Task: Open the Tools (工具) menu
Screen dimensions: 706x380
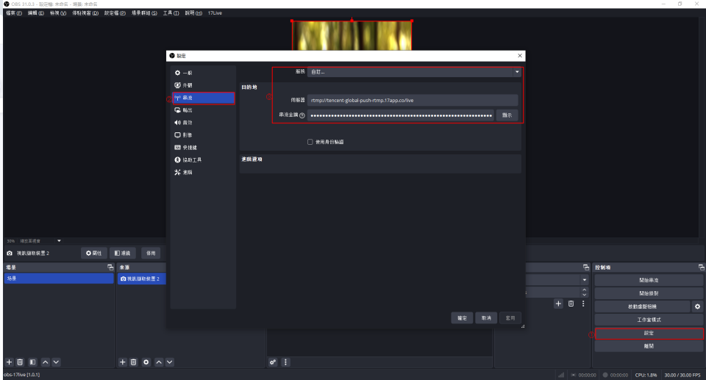Action: click(x=171, y=13)
